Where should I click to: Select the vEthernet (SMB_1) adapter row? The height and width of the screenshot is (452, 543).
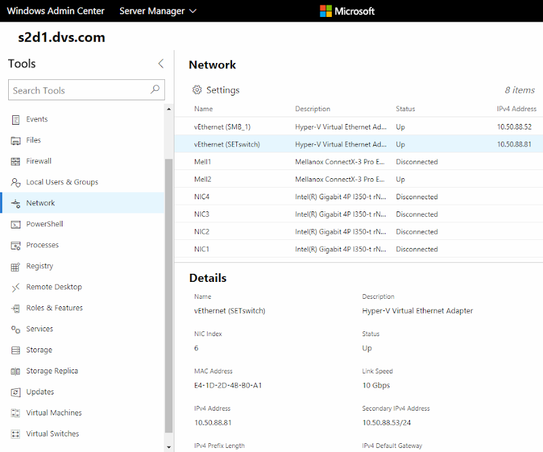click(358, 127)
